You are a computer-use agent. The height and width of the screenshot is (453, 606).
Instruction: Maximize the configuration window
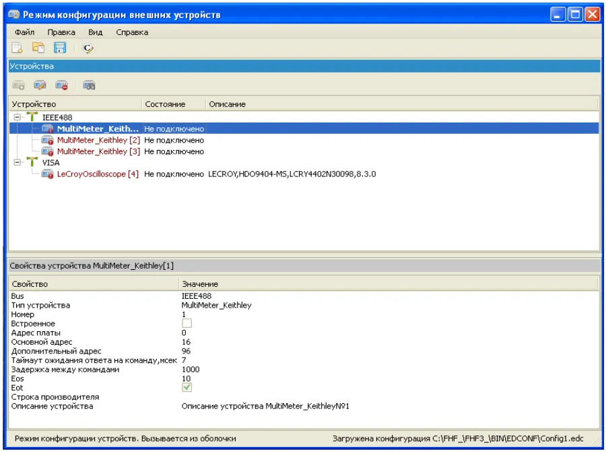coord(575,14)
